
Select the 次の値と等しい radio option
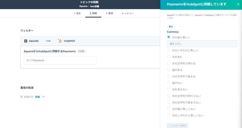169,37
